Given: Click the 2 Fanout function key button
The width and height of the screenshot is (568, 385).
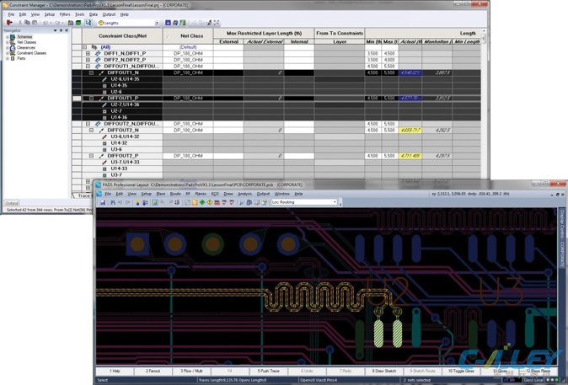Looking at the screenshot, I should (153, 371).
